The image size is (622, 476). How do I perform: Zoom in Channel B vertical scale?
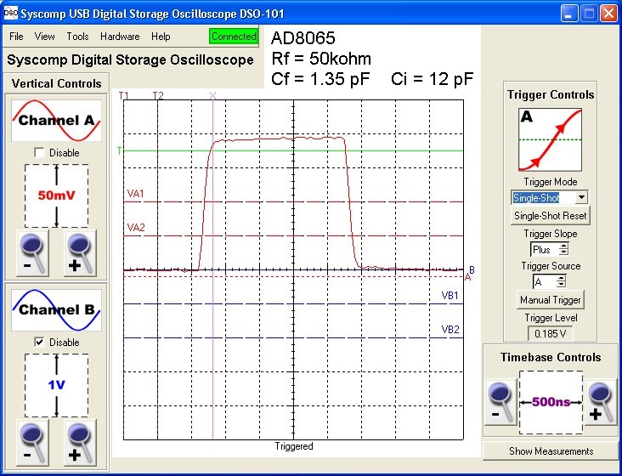coord(80,442)
